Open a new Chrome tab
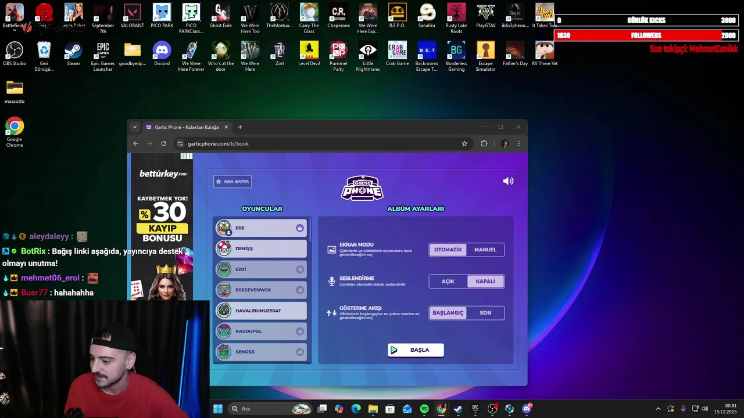Screen dimensions: 744x418 click(x=240, y=127)
